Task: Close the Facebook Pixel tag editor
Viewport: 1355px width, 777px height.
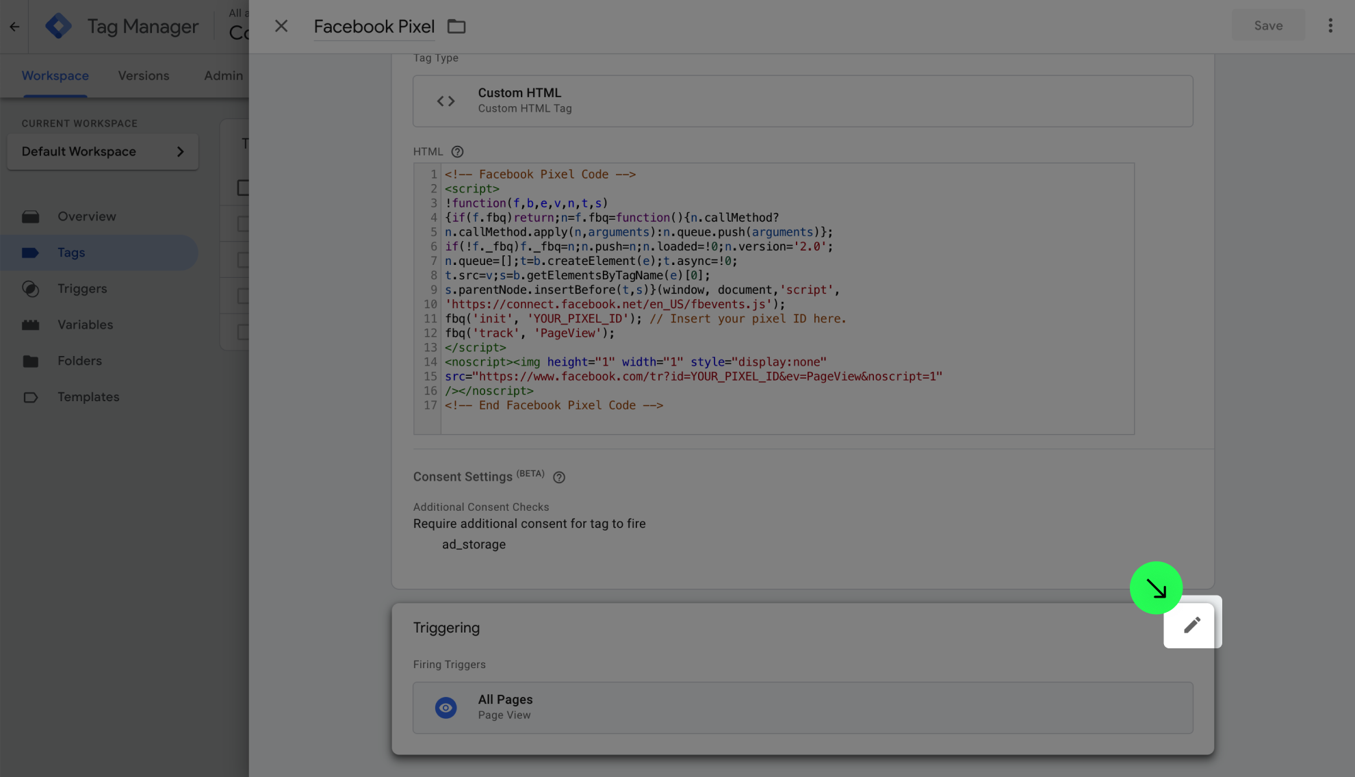Action: point(281,26)
